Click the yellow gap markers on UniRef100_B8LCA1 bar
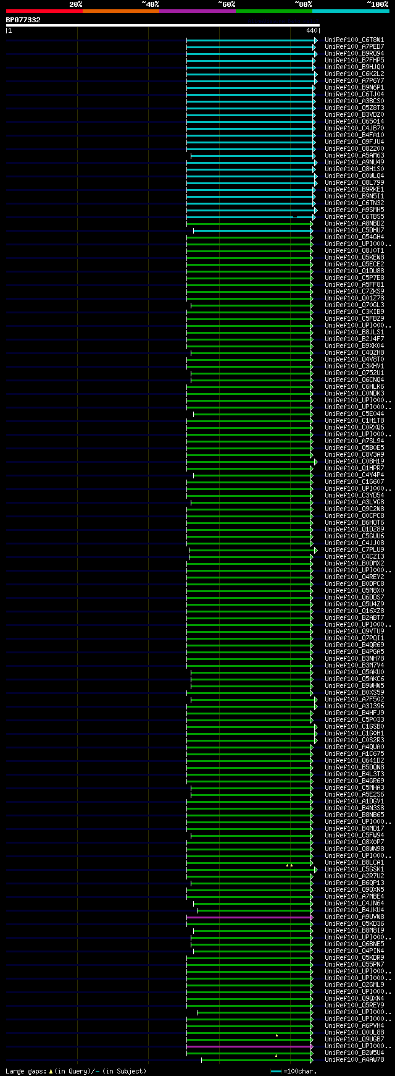395x1076 pixels. 289,865
